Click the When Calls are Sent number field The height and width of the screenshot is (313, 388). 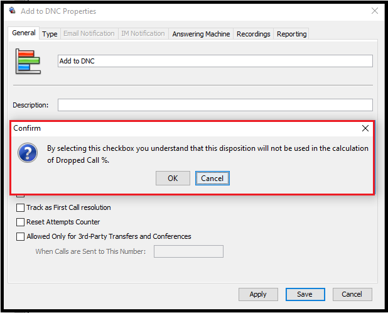tap(188, 251)
